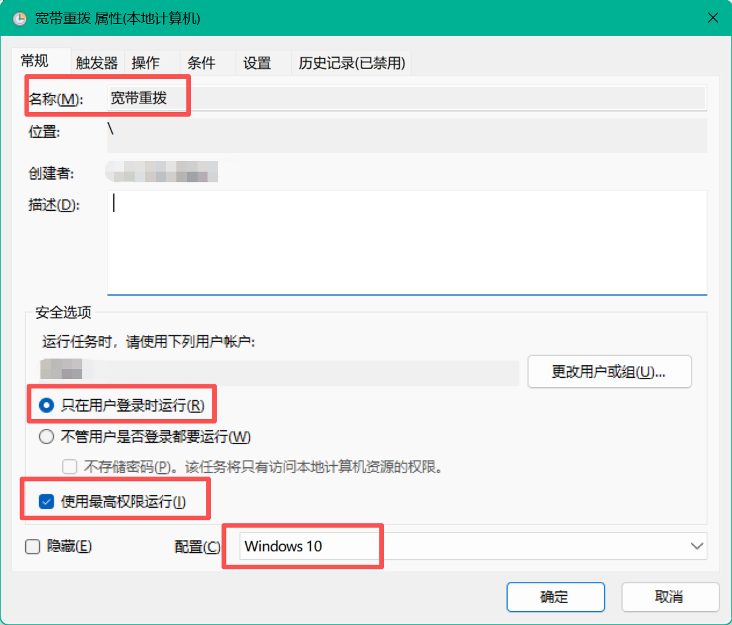The image size is (732, 625).
Task: Click inside the 描述 text box
Action: tap(406, 242)
